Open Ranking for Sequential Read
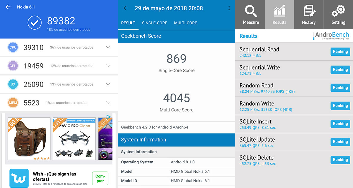353x188 pixels. pyautogui.click(x=340, y=52)
